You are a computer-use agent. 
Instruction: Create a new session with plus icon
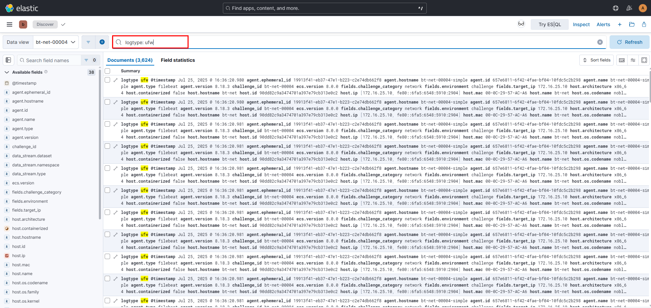[620, 24]
